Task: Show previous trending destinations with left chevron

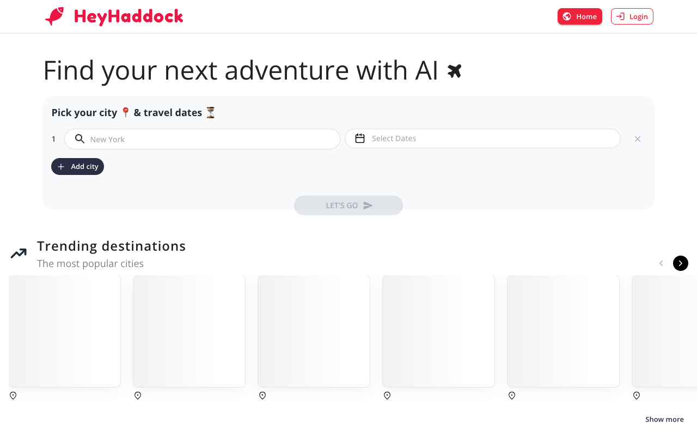Action: (x=661, y=263)
